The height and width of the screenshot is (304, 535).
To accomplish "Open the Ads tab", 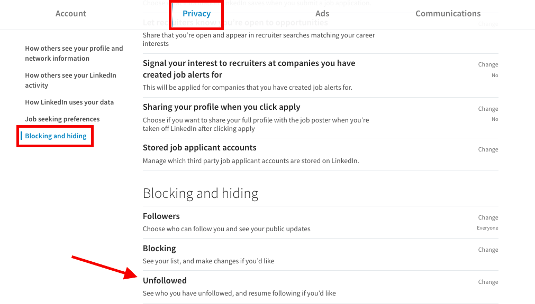I will point(322,14).
